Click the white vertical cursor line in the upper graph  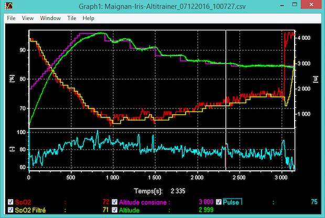[226, 79]
